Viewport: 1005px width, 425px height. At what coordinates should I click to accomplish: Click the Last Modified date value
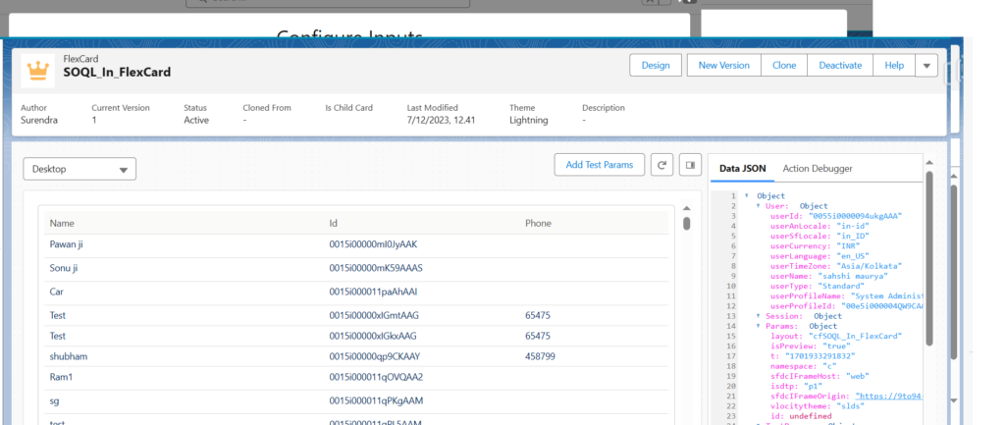coord(441,120)
